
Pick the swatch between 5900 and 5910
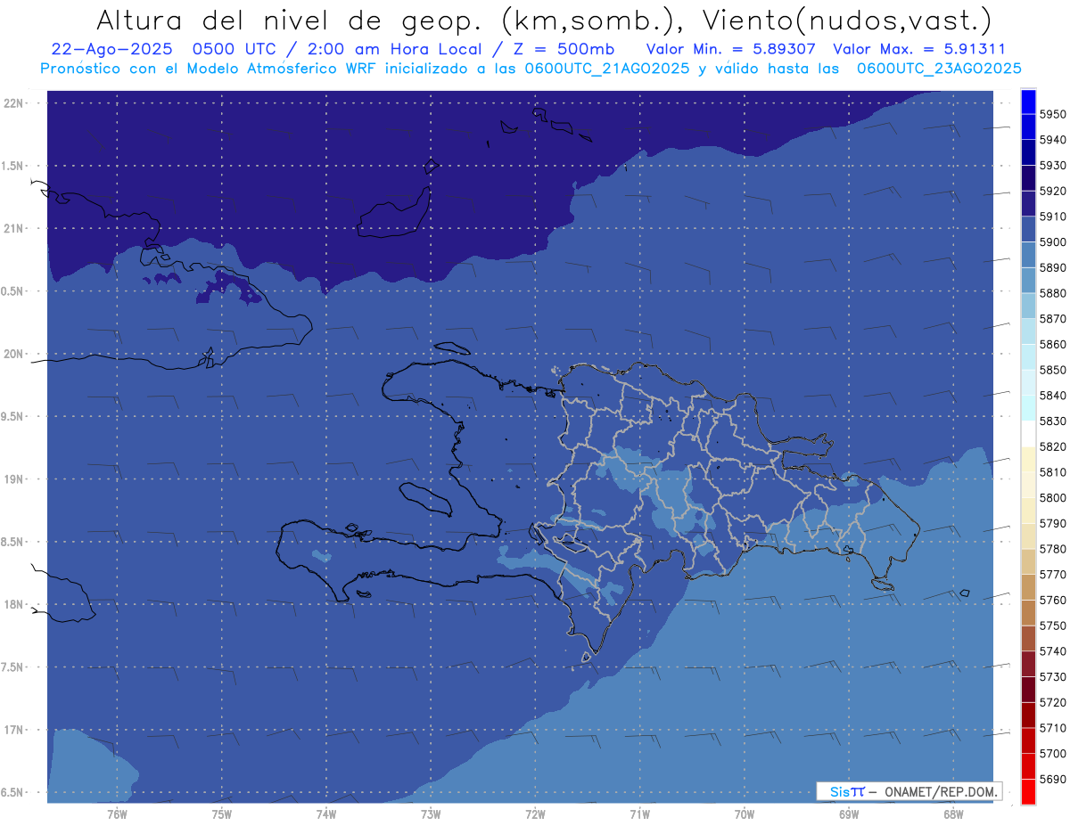tap(1028, 229)
